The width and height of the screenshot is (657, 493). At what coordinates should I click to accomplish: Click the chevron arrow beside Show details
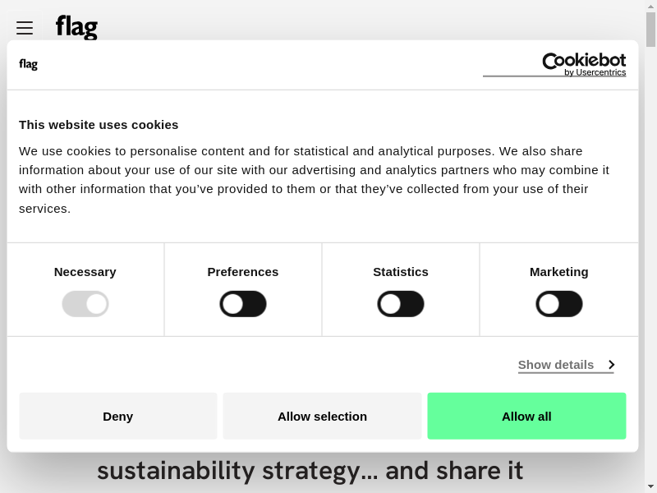611,365
